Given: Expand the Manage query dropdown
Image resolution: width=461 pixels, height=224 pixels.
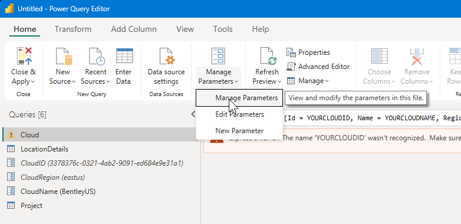Looking at the screenshot, I should pyautogui.click(x=327, y=81).
